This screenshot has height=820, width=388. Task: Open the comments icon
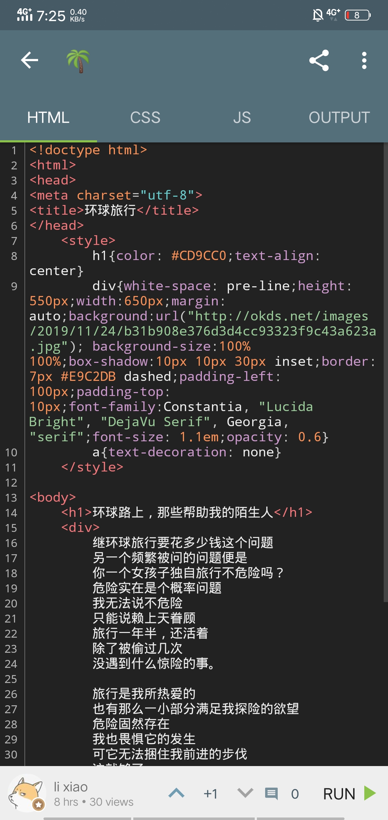coord(272,793)
